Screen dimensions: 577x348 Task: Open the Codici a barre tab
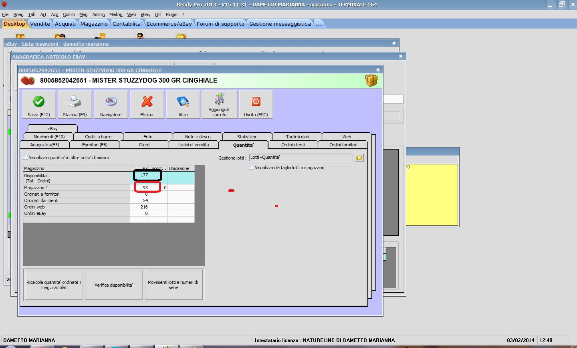tap(99, 137)
